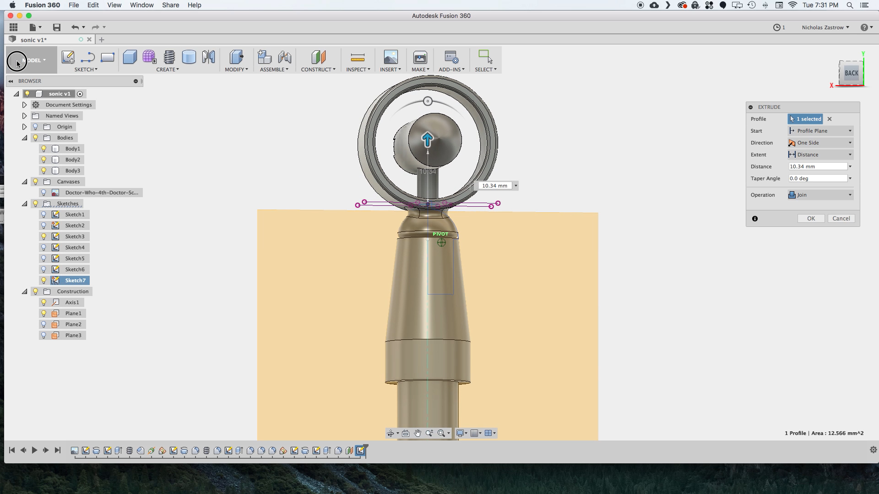879x494 pixels.
Task: Click the Look At icon
Action: point(406,433)
